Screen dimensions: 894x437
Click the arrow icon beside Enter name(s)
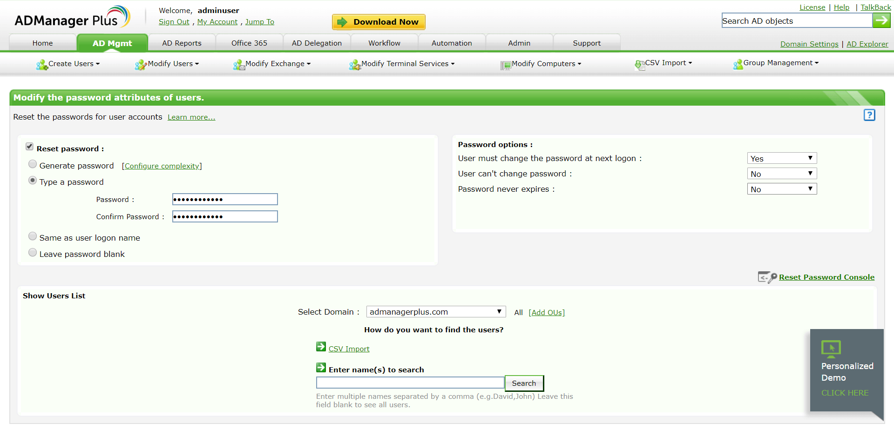pos(321,368)
